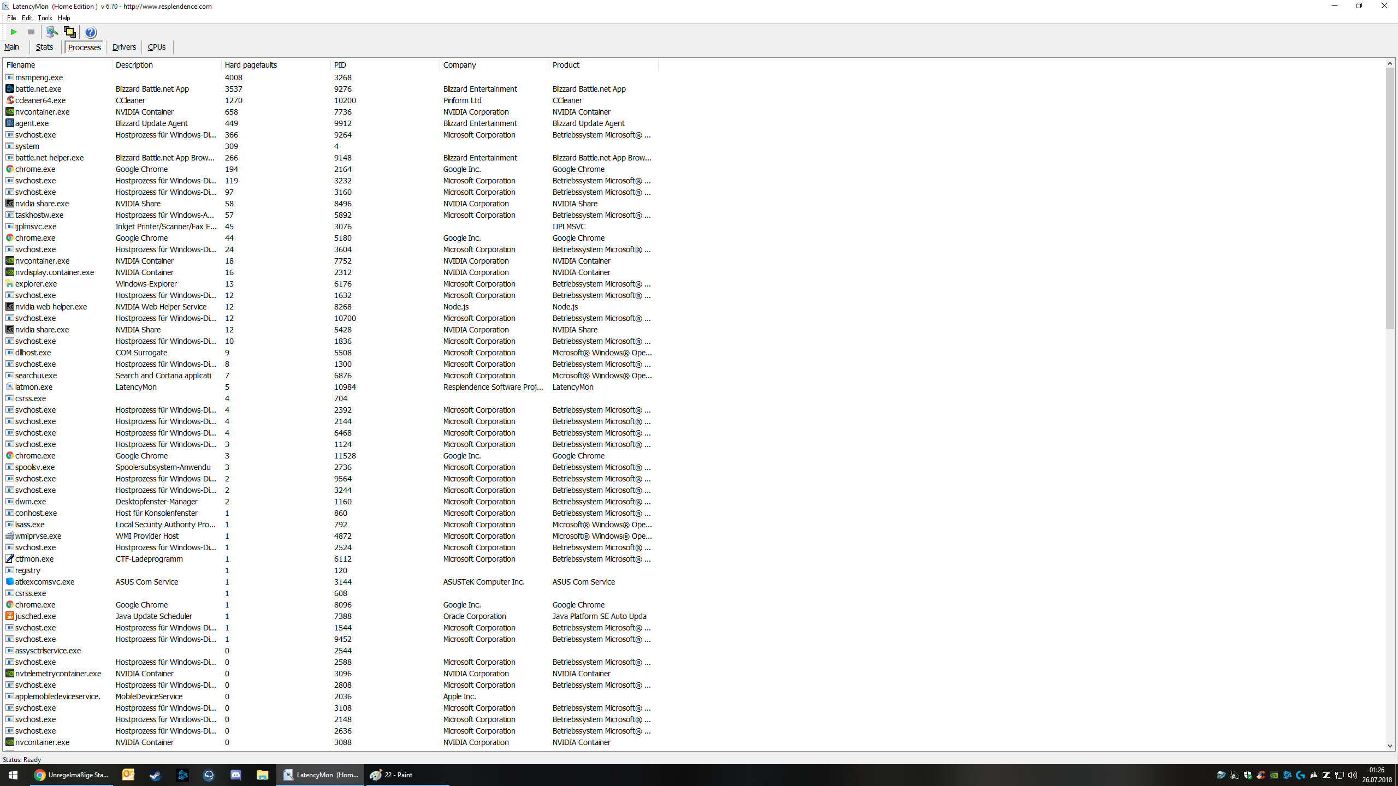Click scrollbar down arrow in process list
1398x786 pixels.
pos(1390,746)
